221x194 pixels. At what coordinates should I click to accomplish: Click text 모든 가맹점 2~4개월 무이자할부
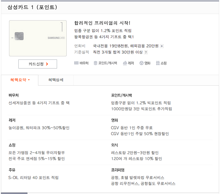(37, 153)
